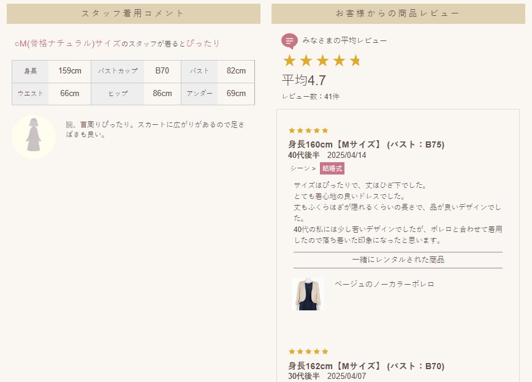The height and width of the screenshot is (382, 532).
Task: Click the staff silhouette avatar illustration
Action: (34, 137)
